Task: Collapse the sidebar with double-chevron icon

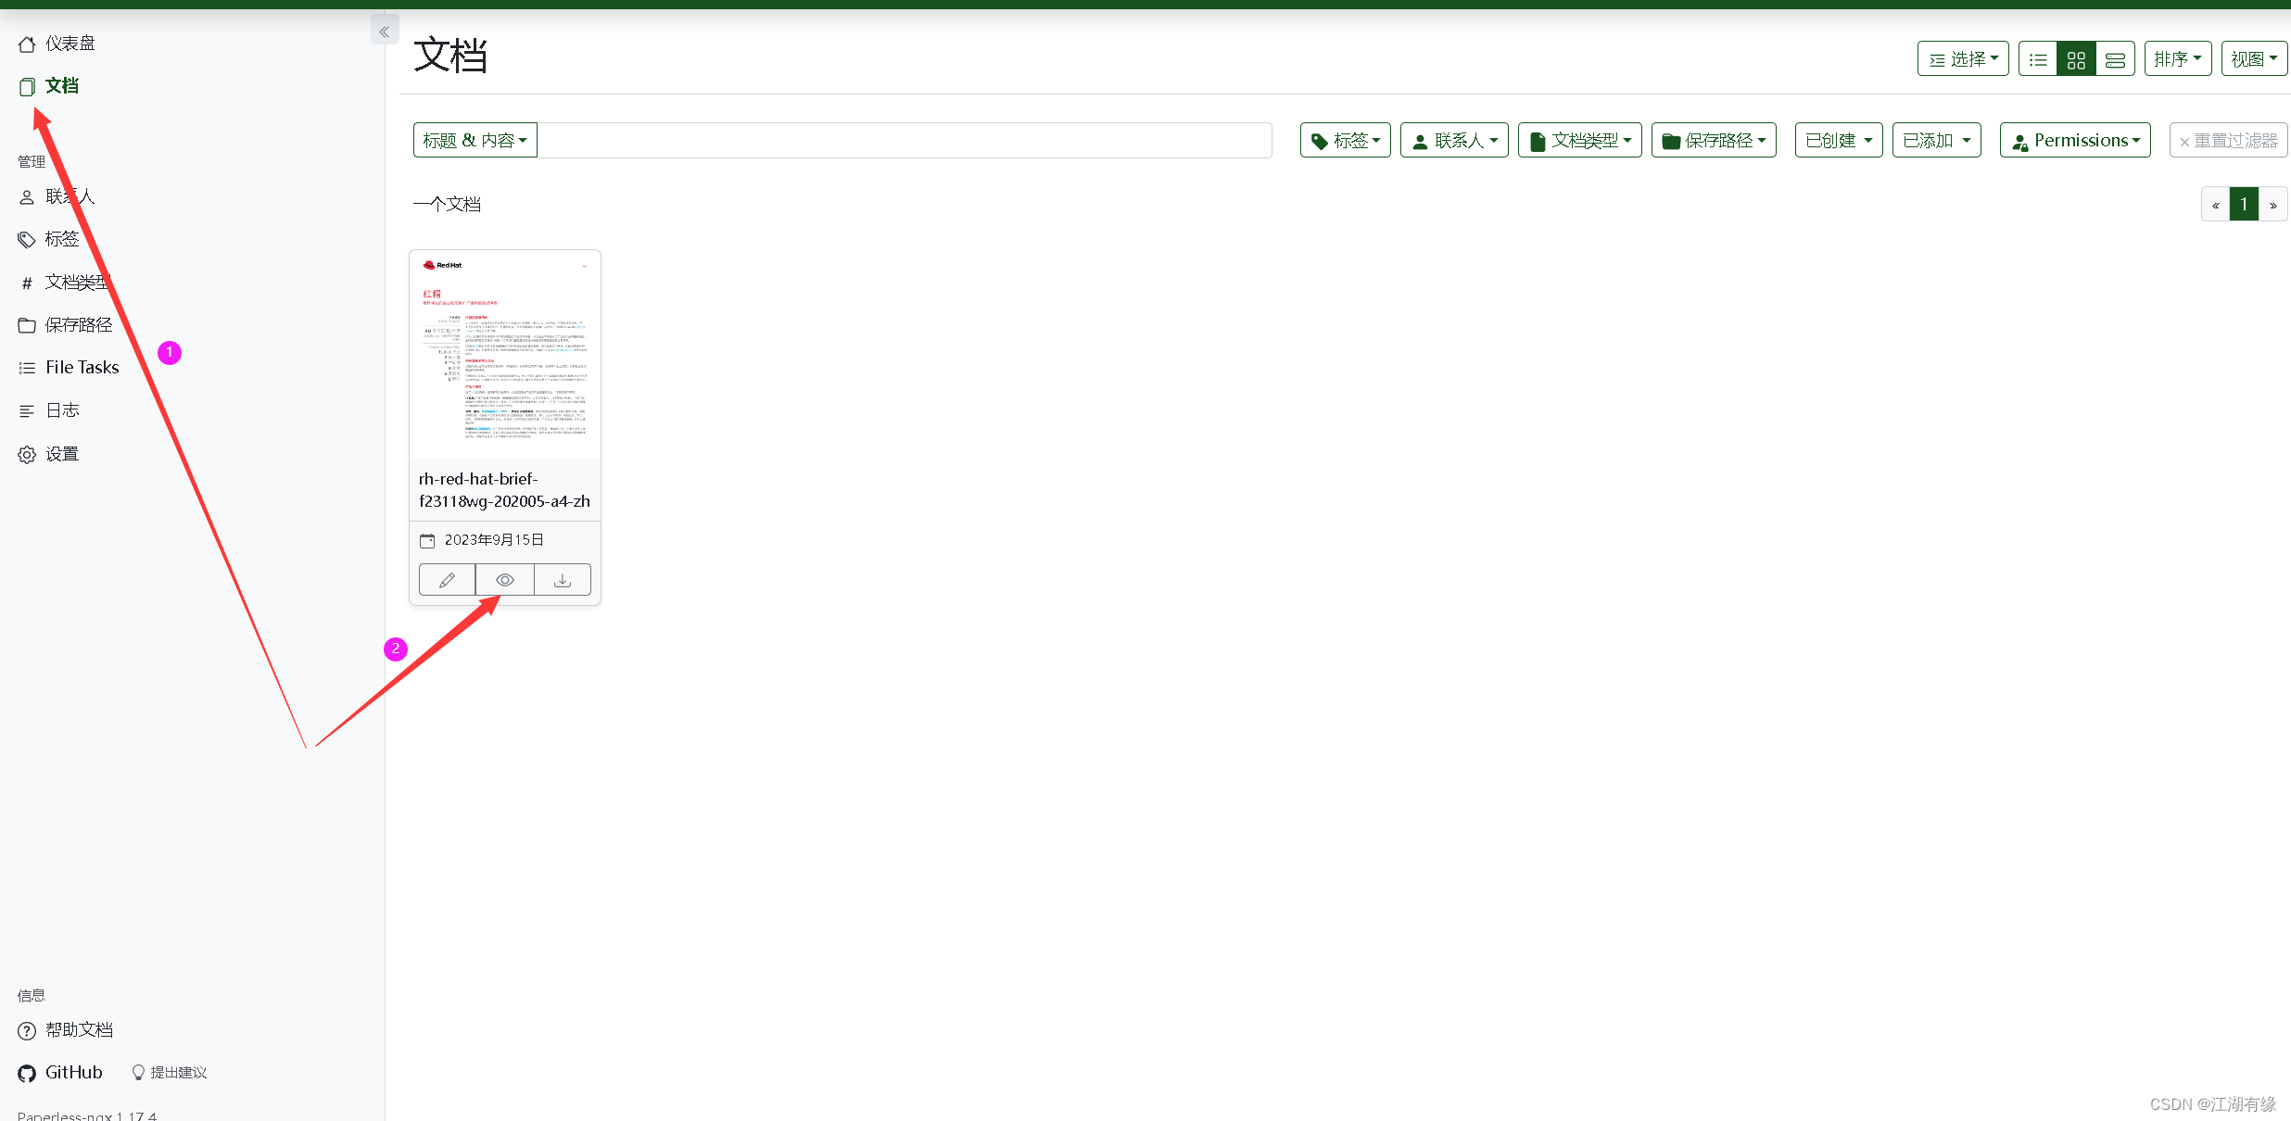Action: [x=385, y=31]
